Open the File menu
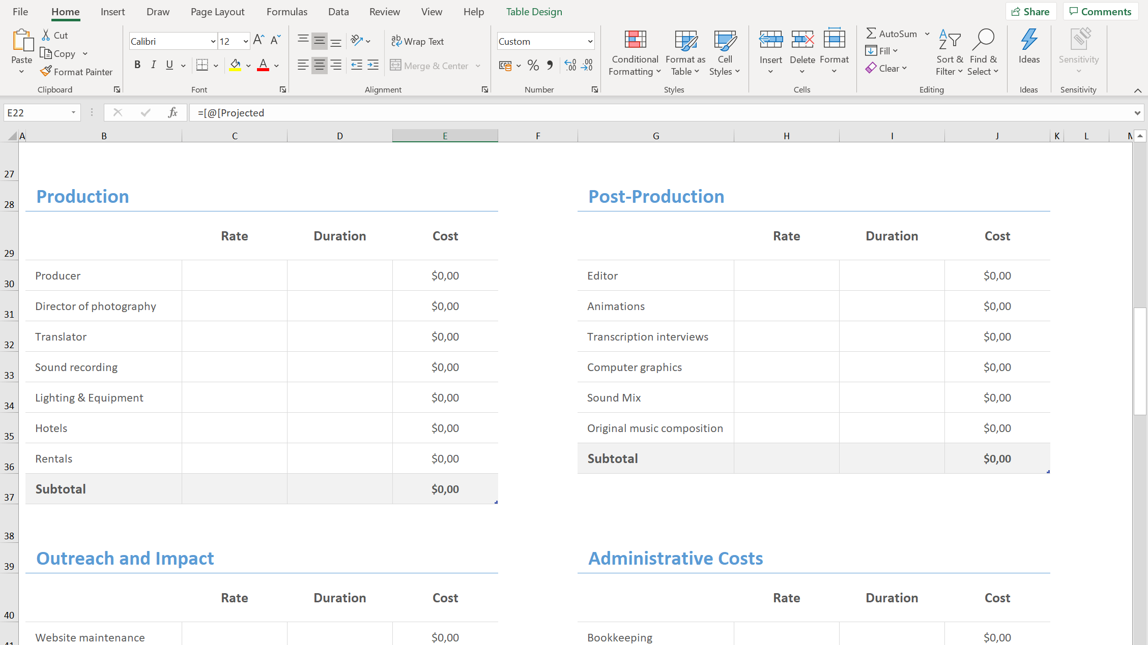The image size is (1148, 645). click(x=20, y=12)
